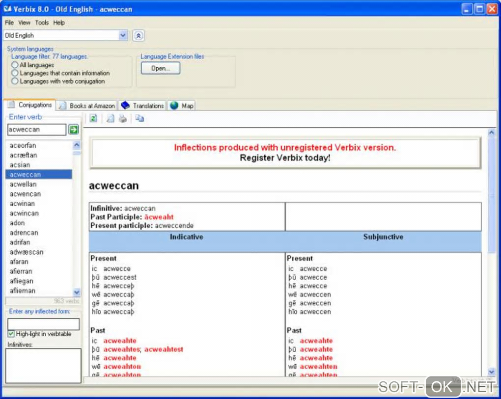Click the refresh icon in conjugation toolbar
This screenshot has height=399, width=501.
(93, 118)
